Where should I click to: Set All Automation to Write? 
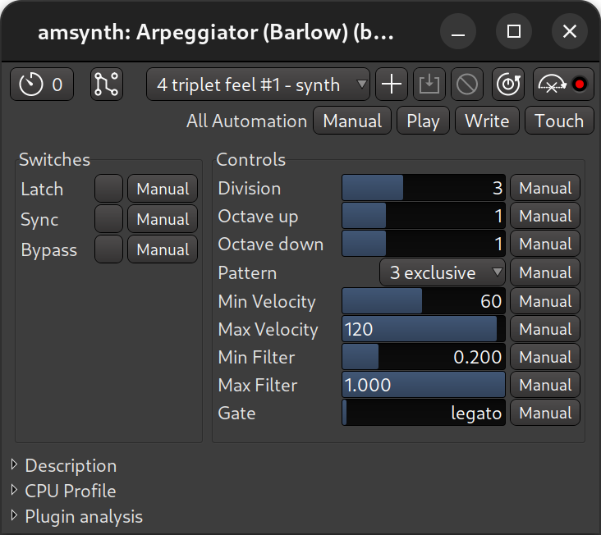pyautogui.click(x=487, y=121)
